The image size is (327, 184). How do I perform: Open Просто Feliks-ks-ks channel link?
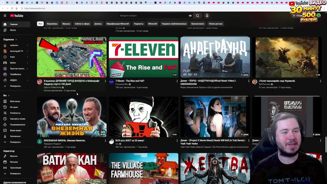pyautogui.click(x=52, y=87)
